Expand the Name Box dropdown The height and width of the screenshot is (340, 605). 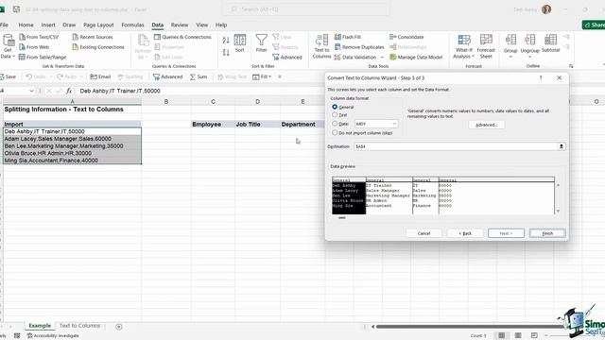(31, 91)
